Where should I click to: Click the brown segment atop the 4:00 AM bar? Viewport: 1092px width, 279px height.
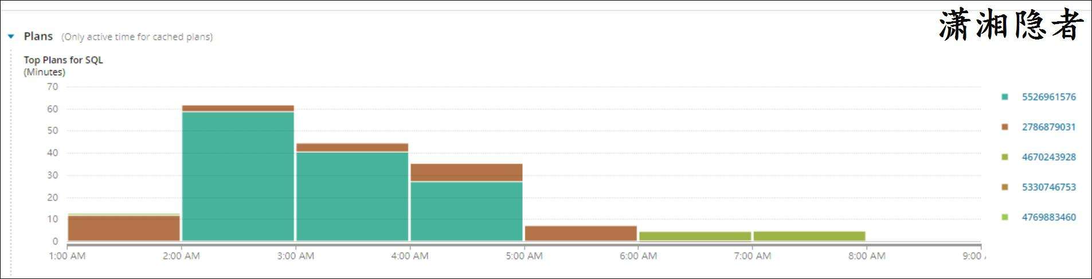(x=466, y=172)
